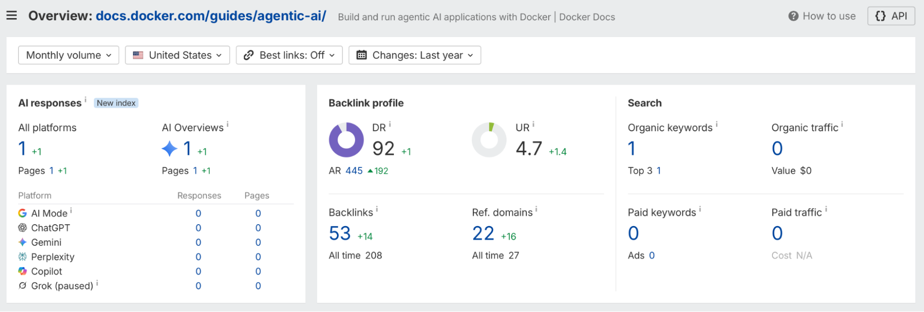
Task: Click info icon next to AI Overviews
Action: (x=227, y=124)
